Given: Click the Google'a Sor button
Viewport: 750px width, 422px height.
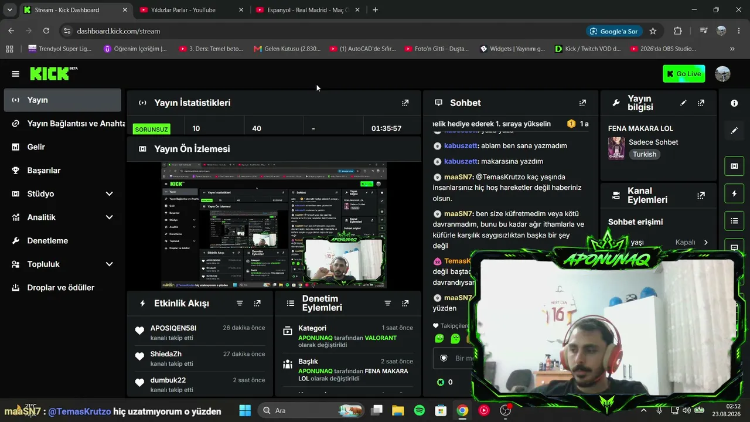Looking at the screenshot, I should (x=613, y=31).
